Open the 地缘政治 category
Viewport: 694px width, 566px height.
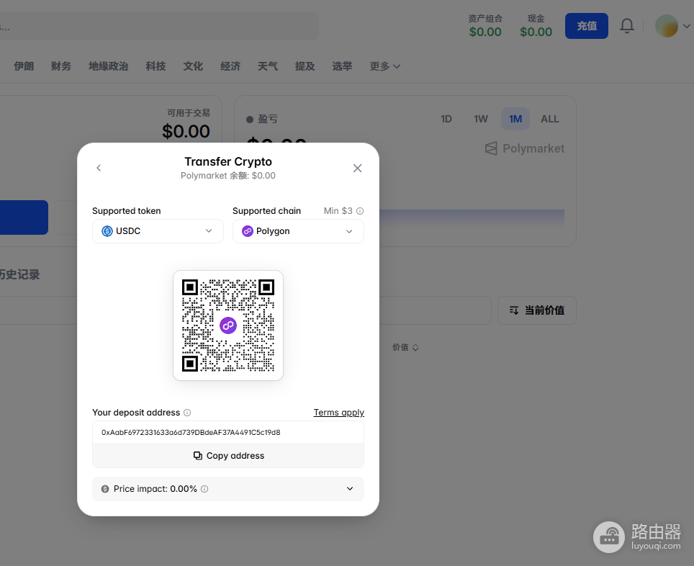pyautogui.click(x=109, y=66)
